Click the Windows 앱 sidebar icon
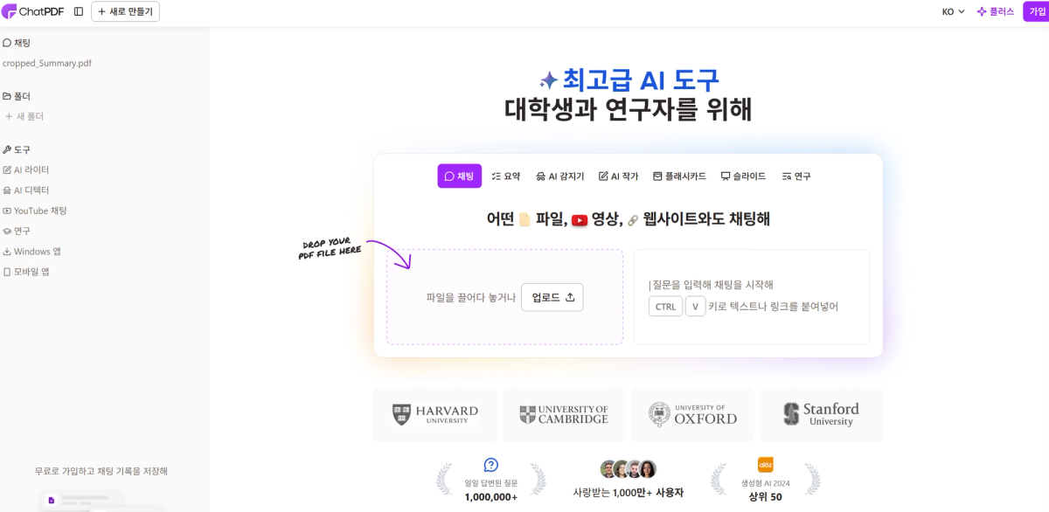 pyautogui.click(x=10, y=251)
